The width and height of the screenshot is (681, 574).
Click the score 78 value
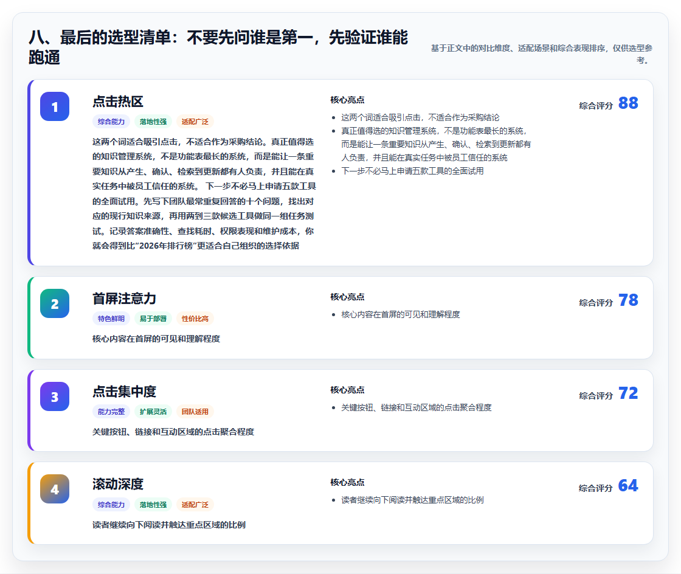point(628,300)
